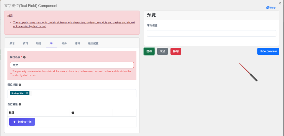Click the 儲存 save button
The width and height of the screenshot is (284, 136).
[x=149, y=51]
